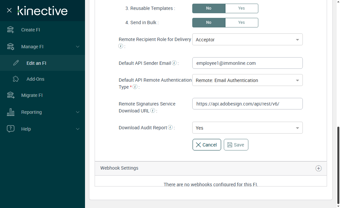Click the Save button
This screenshot has height=208, width=340.
pyautogui.click(x=236, y=145)
